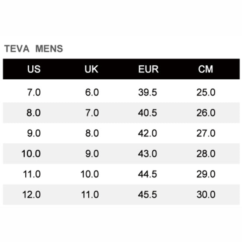
Task: Click EUR size 43.0 cell
Action: point(147,153)
